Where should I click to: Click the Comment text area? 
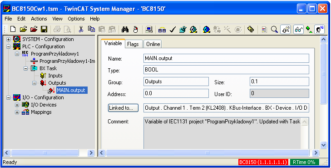click(x=226, y=133)
